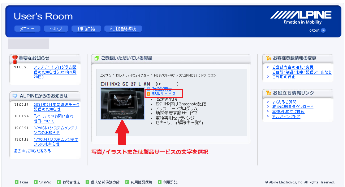Open the ご利用の停止 link

coord(284,77)
